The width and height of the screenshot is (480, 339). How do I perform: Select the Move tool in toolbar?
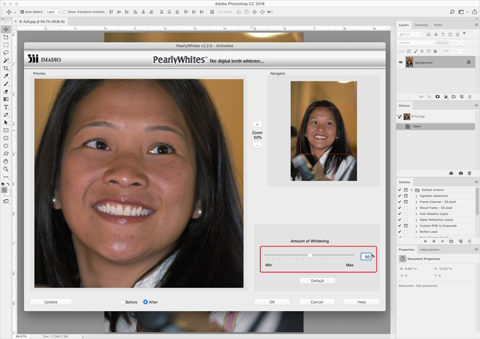click(6, 29)
